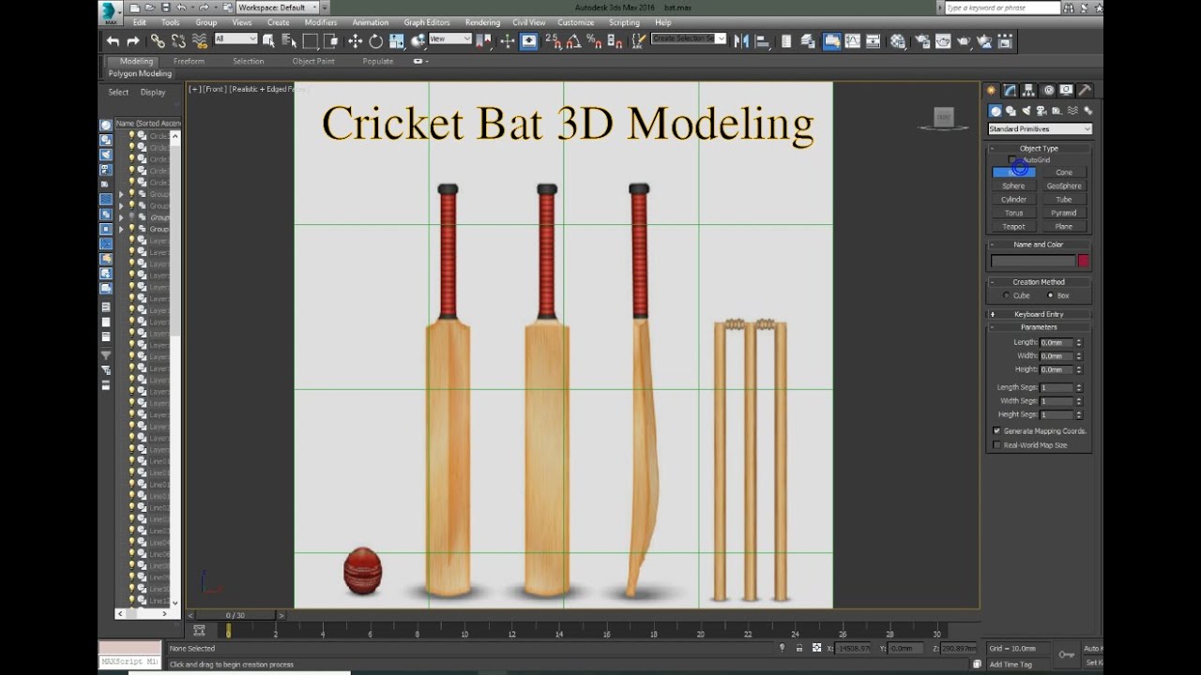
Task: Collapse the Creation Method rollout
Action: pos(1039,281)
